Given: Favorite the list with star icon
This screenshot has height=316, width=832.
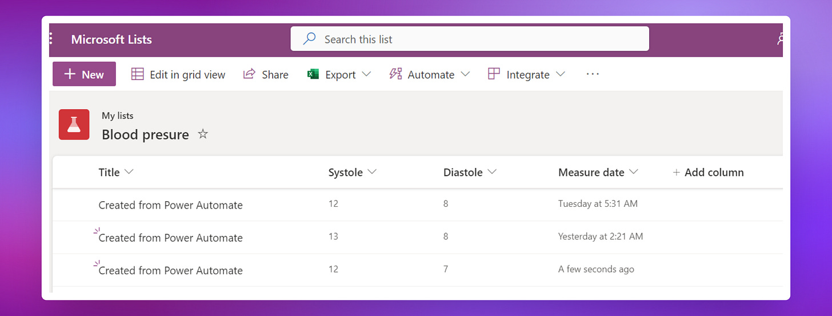Looking at the screenshot, I should [x=203, y=134].
